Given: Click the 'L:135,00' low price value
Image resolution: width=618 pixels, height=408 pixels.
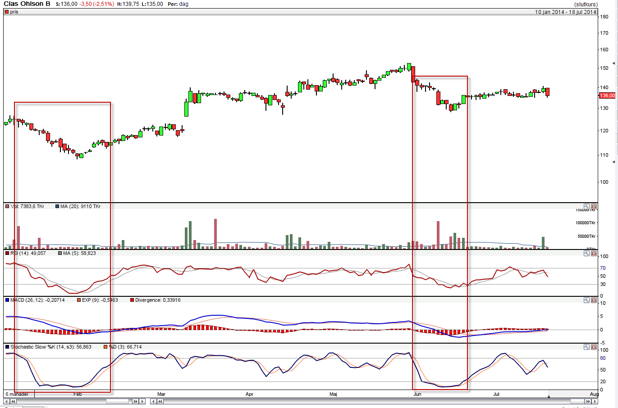Looking at the screenshot, I should coord(152,4).
